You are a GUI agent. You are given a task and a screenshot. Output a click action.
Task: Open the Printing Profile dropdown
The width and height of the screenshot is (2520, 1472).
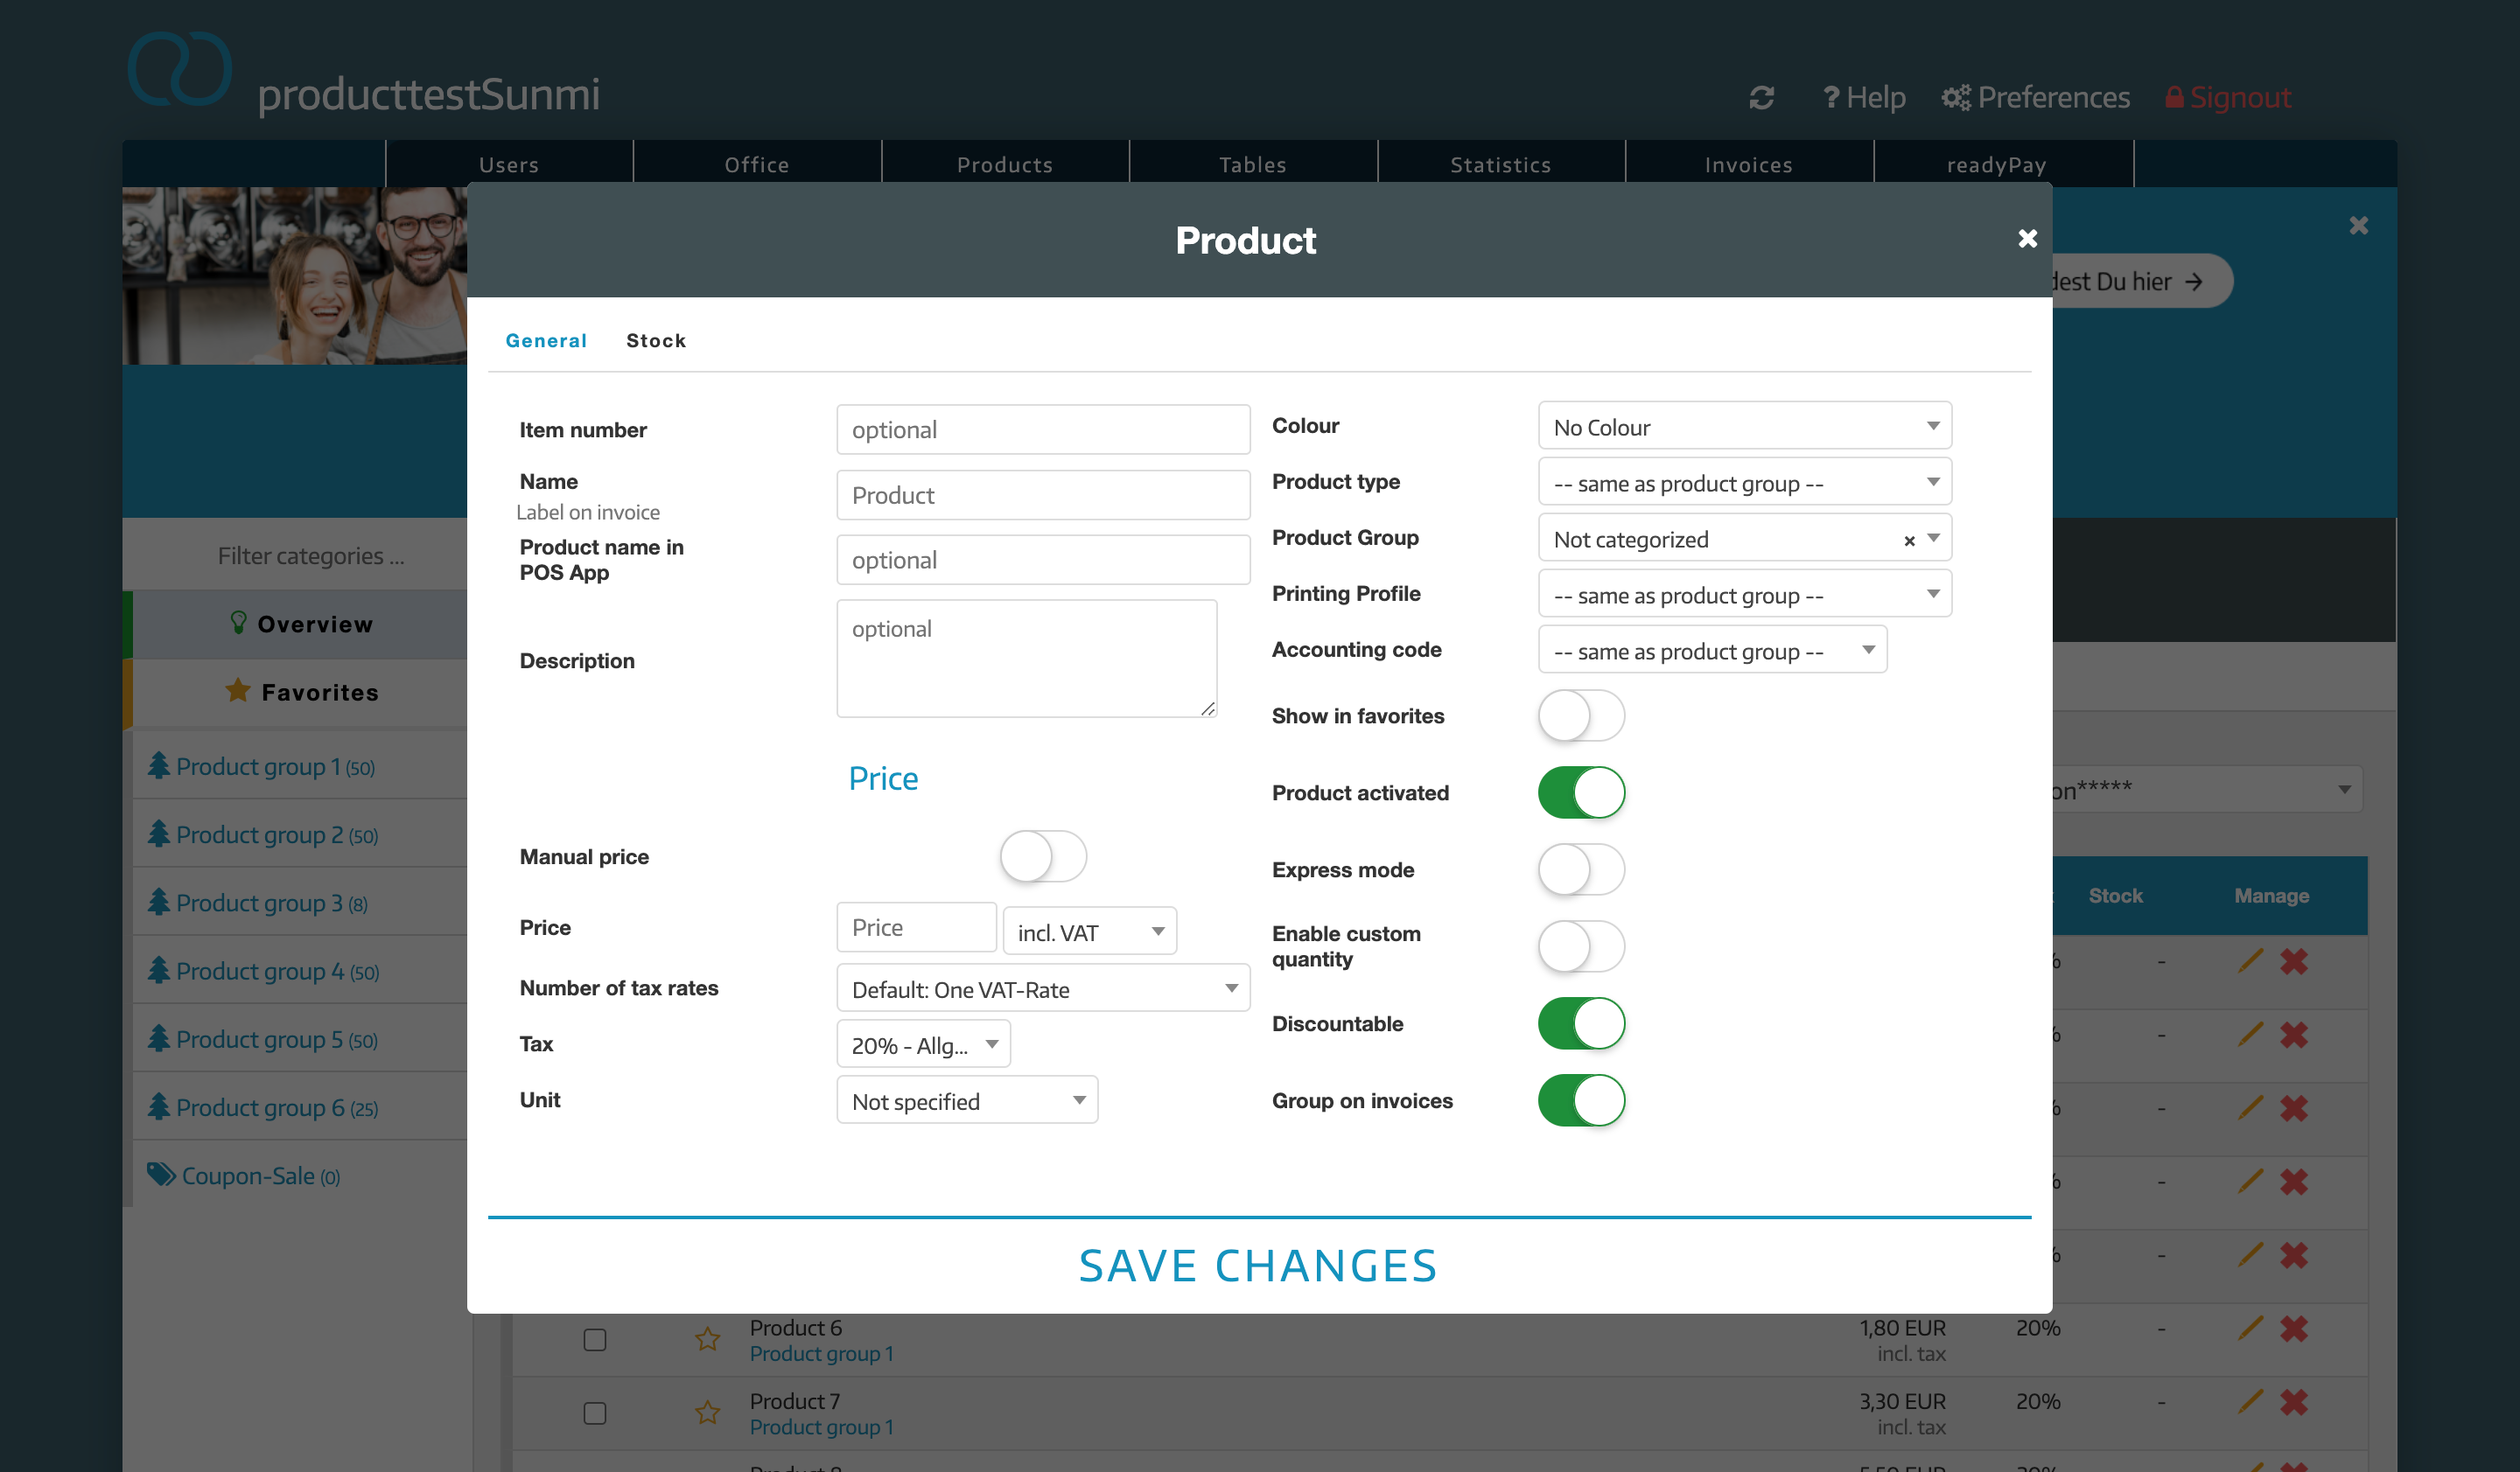coord(1743,595)
